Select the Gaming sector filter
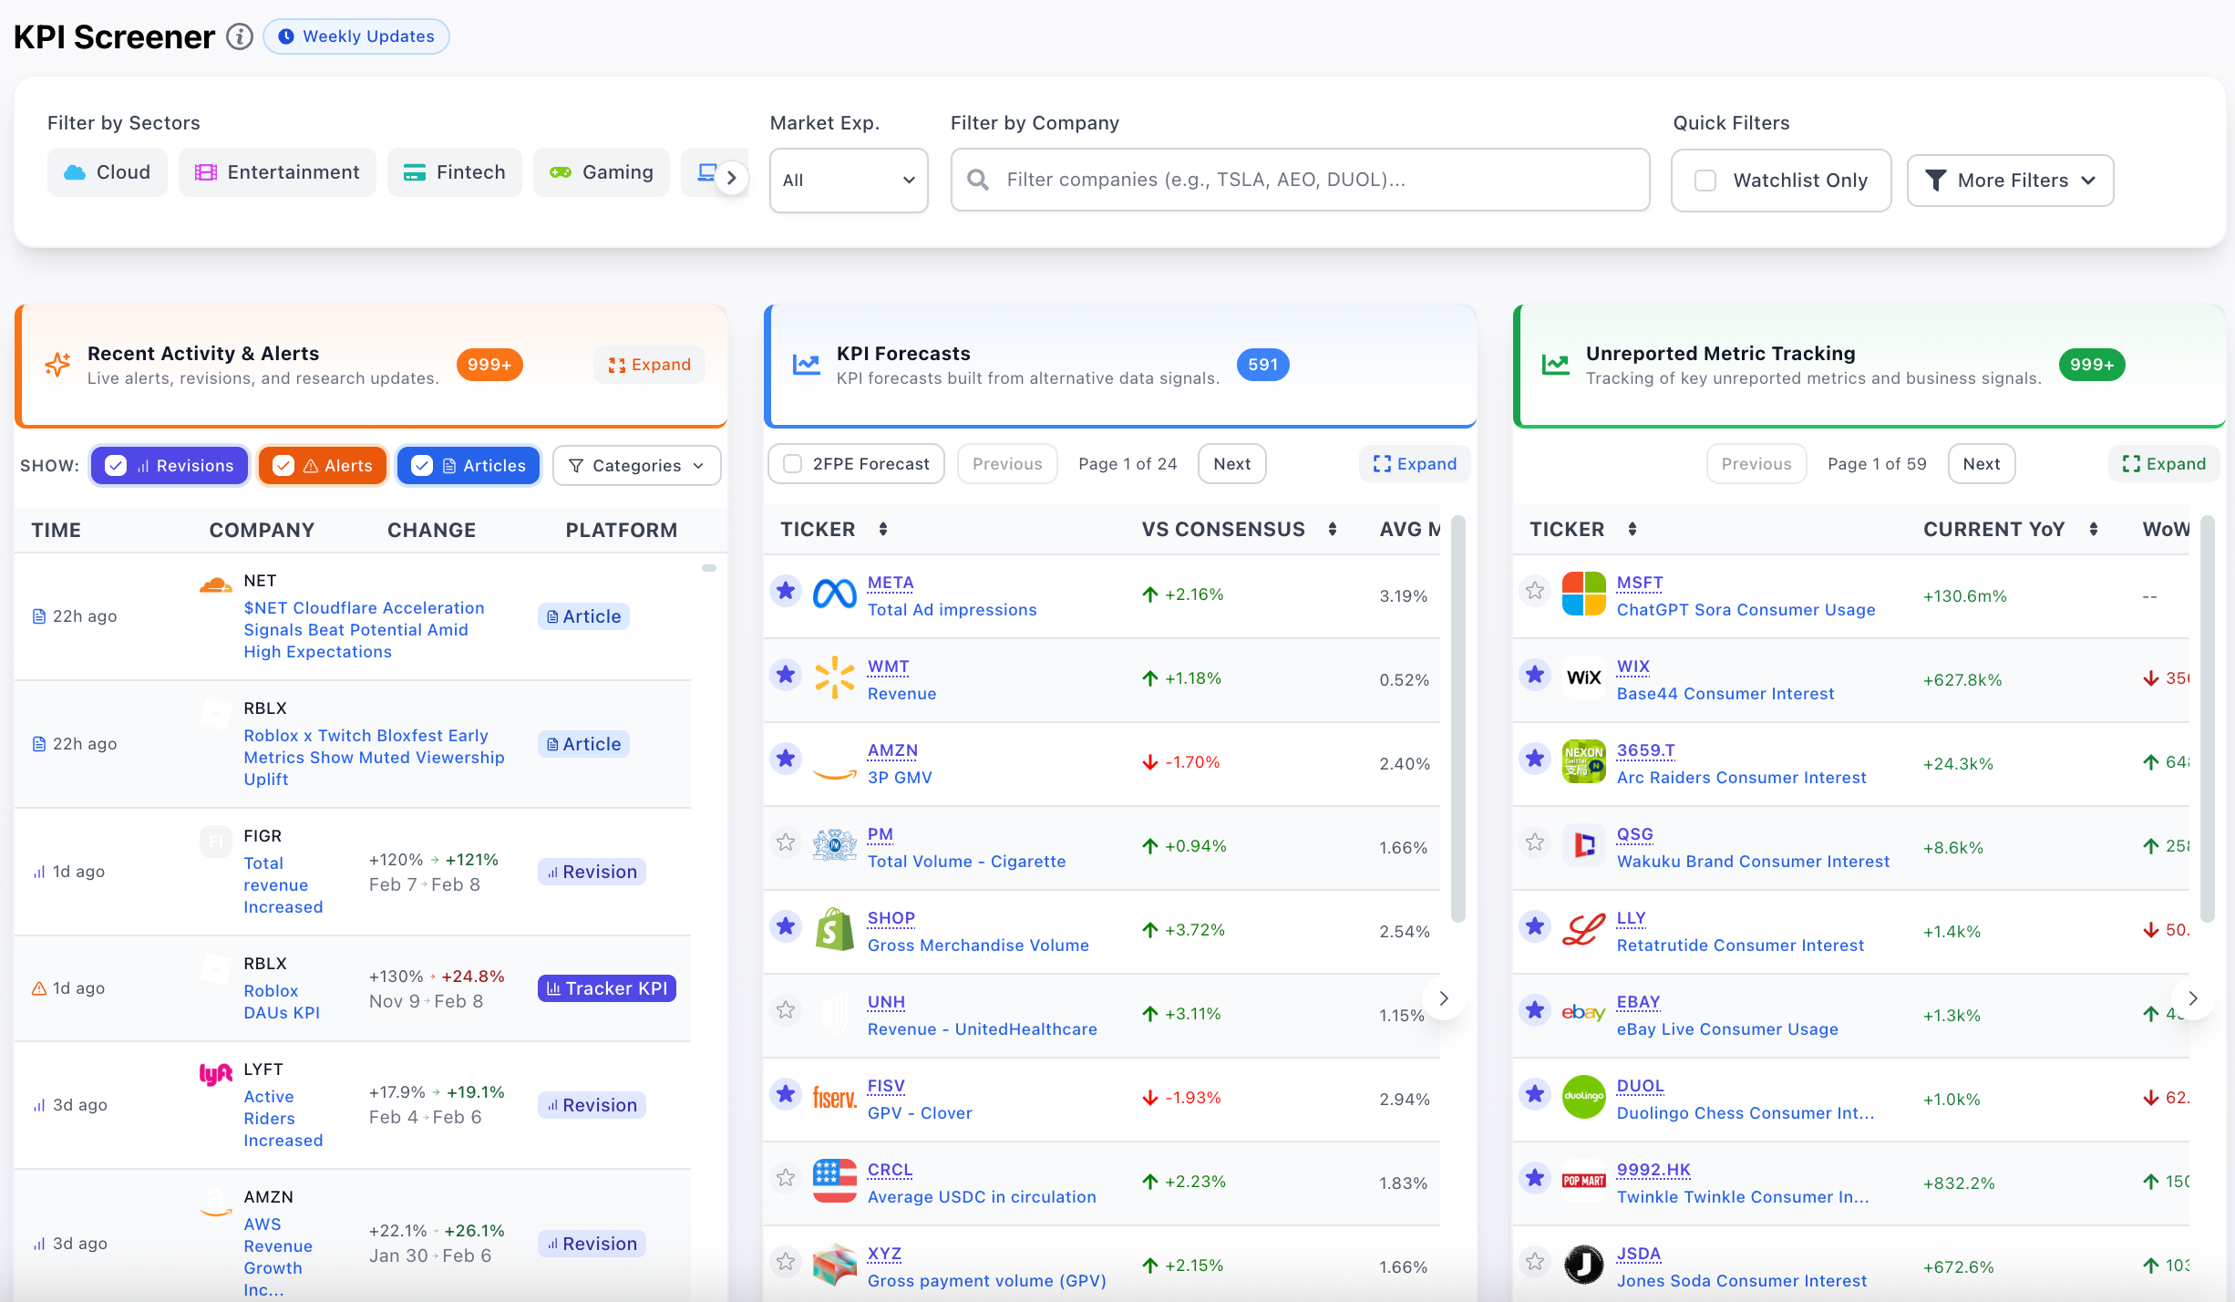The width and height of the screenshot is (2235, 1302). [x=602, y=172]
